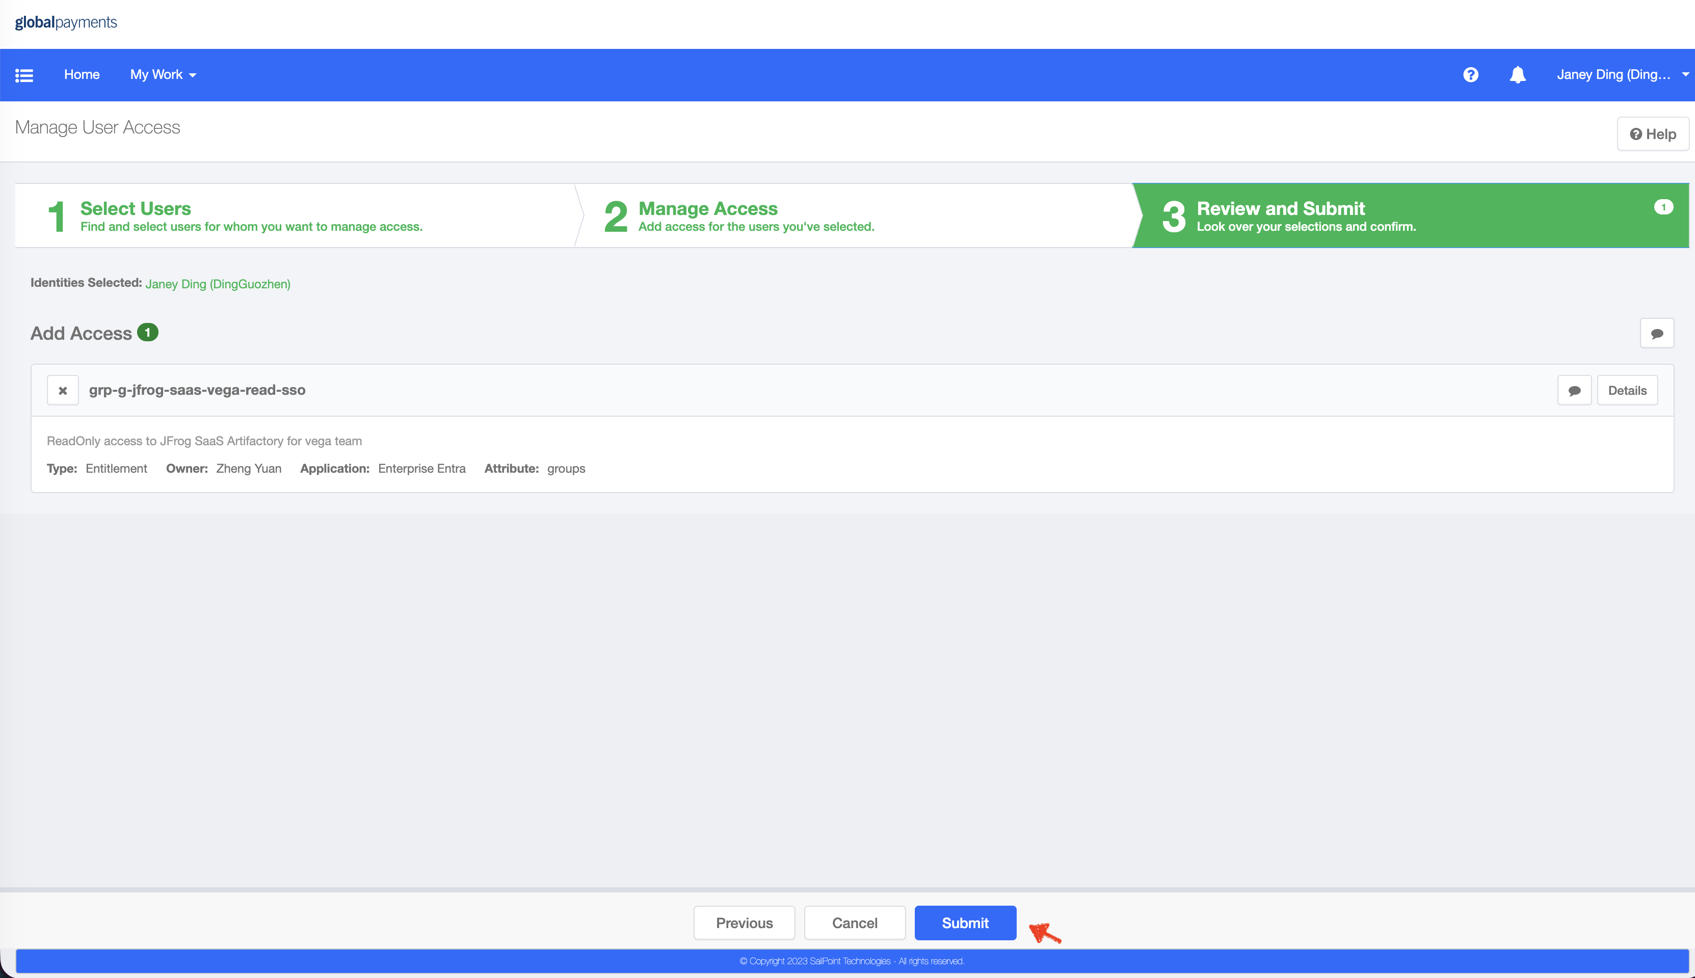Remove grp-g-jfrog-saas-vega-read-sso with the X button
This screenshot has height=978, width=1695.
63,390
